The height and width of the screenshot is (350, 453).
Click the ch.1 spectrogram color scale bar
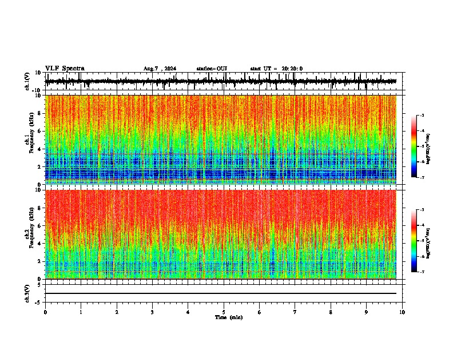point(414,146)
